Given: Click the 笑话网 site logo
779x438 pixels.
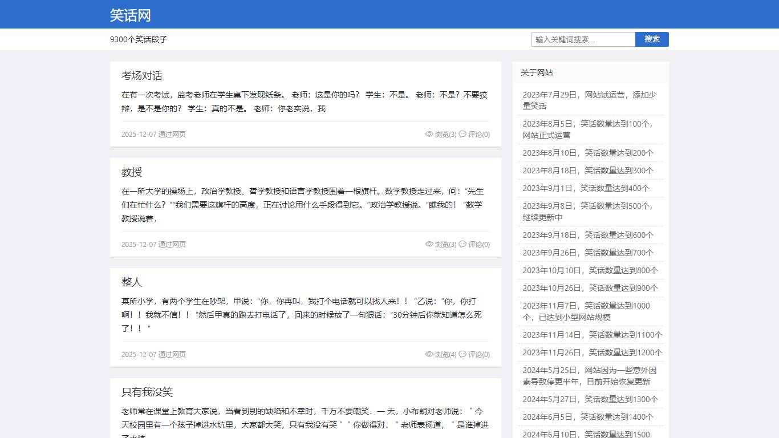Looking at the screenshot, I should [131, 14].
